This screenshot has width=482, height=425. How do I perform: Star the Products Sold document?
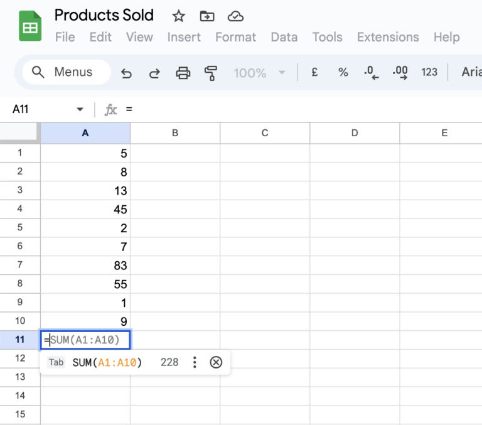[x=179, y=16]
